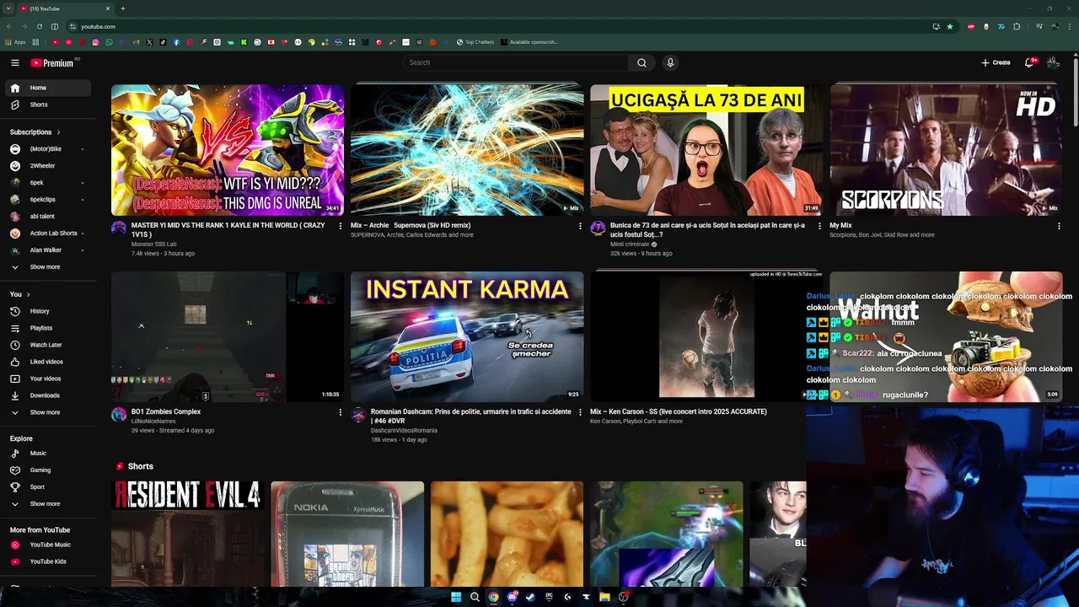Open the MASTER YI MID video thumbnail
Viewport: 1079px width, 607px height.
point(228,150)
